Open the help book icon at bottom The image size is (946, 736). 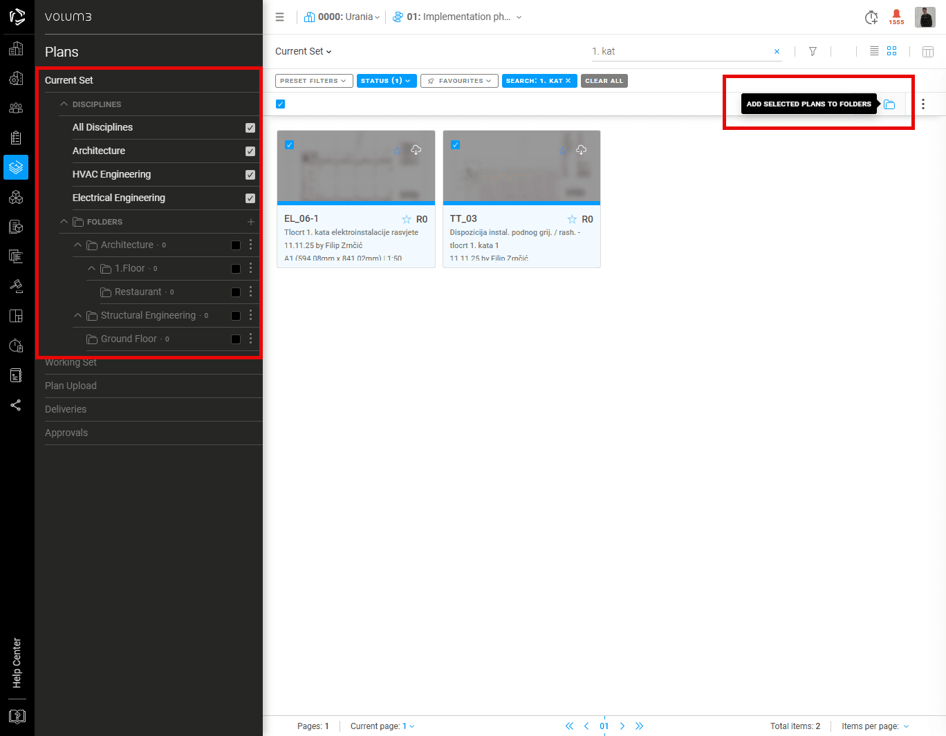click(17, 717)
